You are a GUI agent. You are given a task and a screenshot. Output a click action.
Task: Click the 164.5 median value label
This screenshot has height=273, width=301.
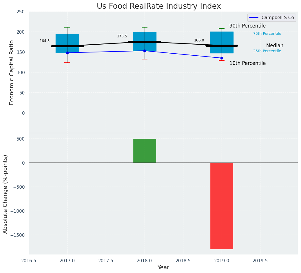click(x=45, y=41)
